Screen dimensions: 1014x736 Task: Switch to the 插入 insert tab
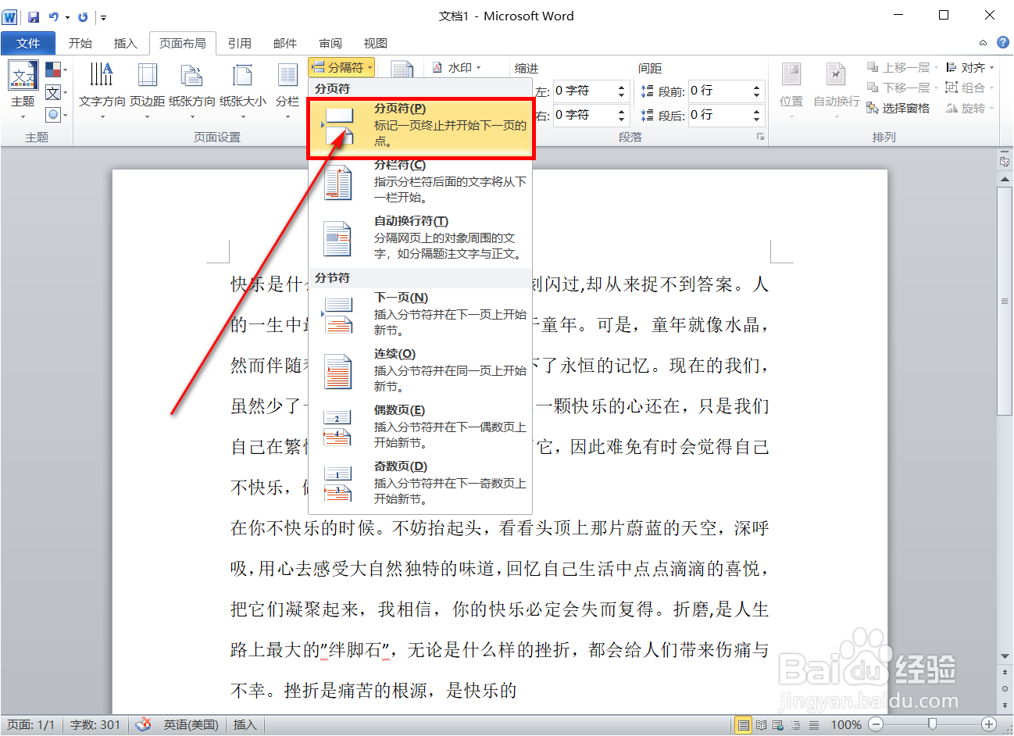pos(126,43)
